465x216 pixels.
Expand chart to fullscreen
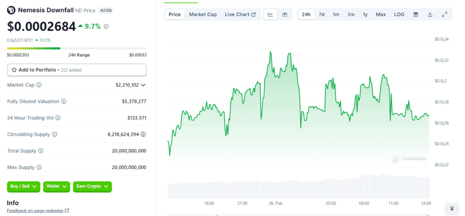[x=445, y=15]
